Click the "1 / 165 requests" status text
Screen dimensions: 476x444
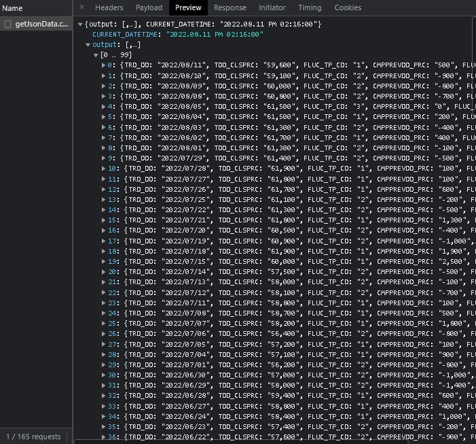[33, 437]
